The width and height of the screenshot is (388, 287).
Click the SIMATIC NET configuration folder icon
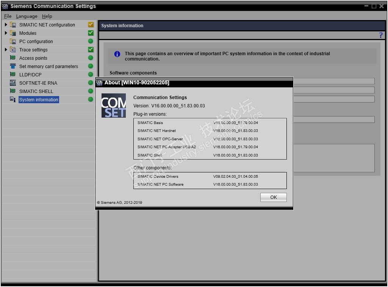(13, 25)
